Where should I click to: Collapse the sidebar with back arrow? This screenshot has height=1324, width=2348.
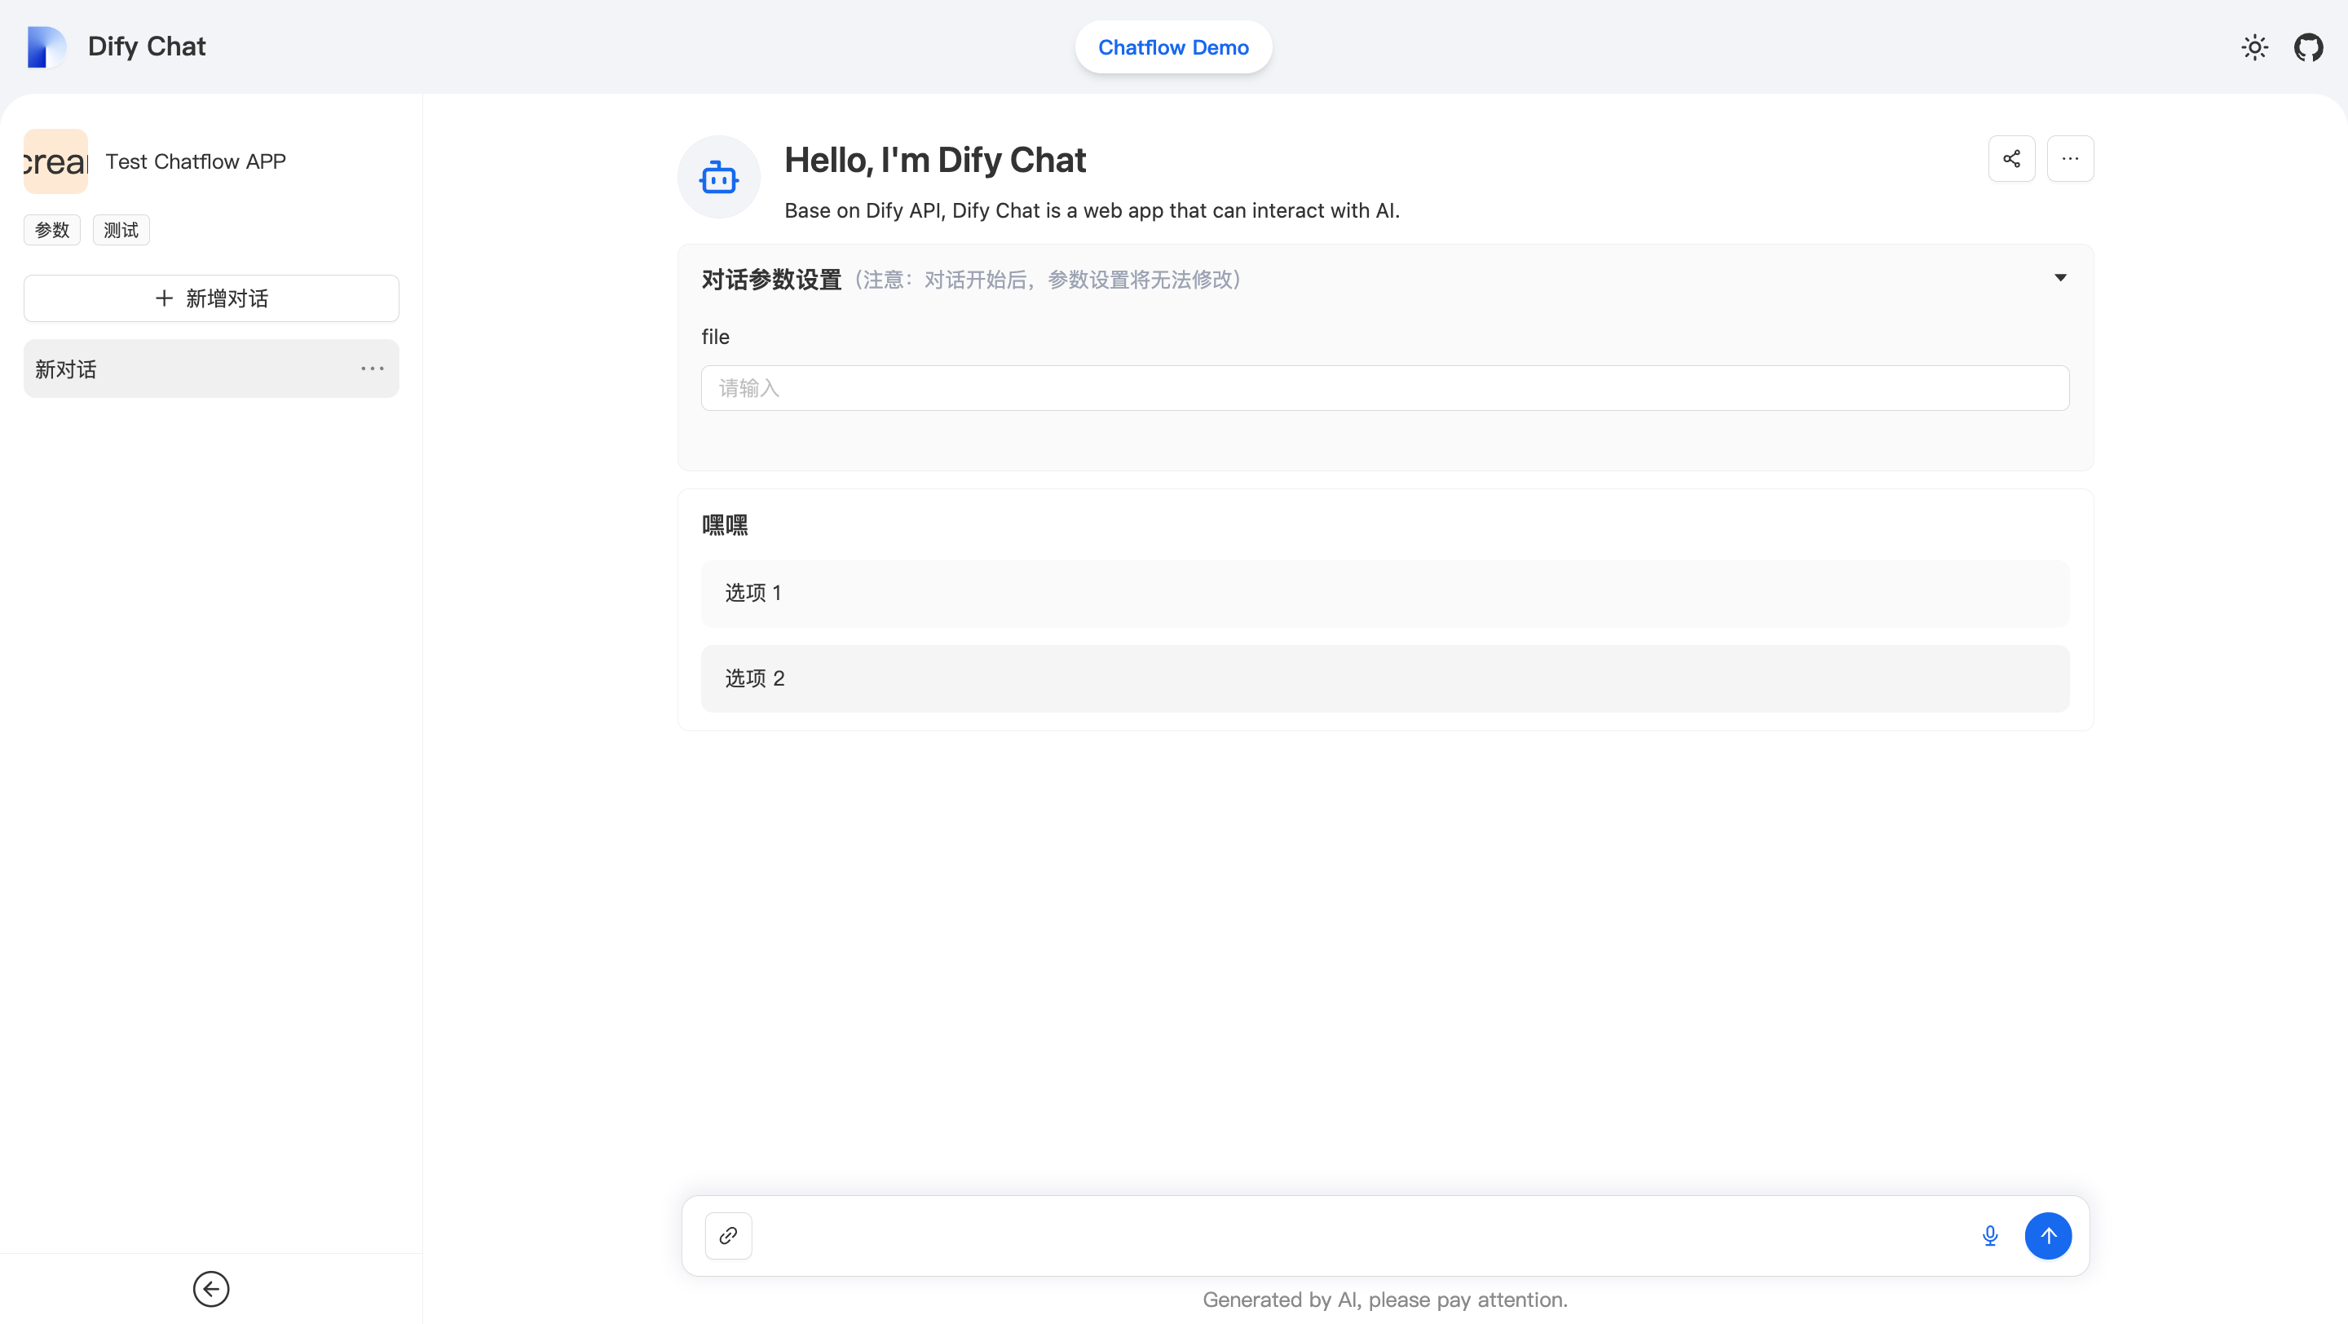click(210, 1288)
